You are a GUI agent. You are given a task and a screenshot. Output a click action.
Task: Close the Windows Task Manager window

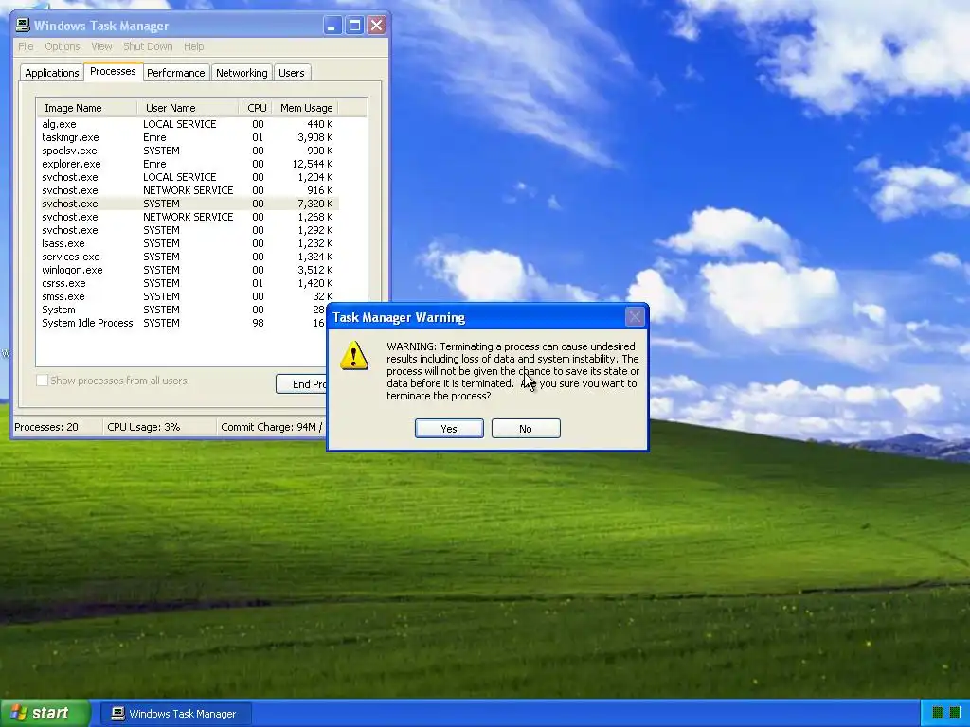click(x=376, y=26)
